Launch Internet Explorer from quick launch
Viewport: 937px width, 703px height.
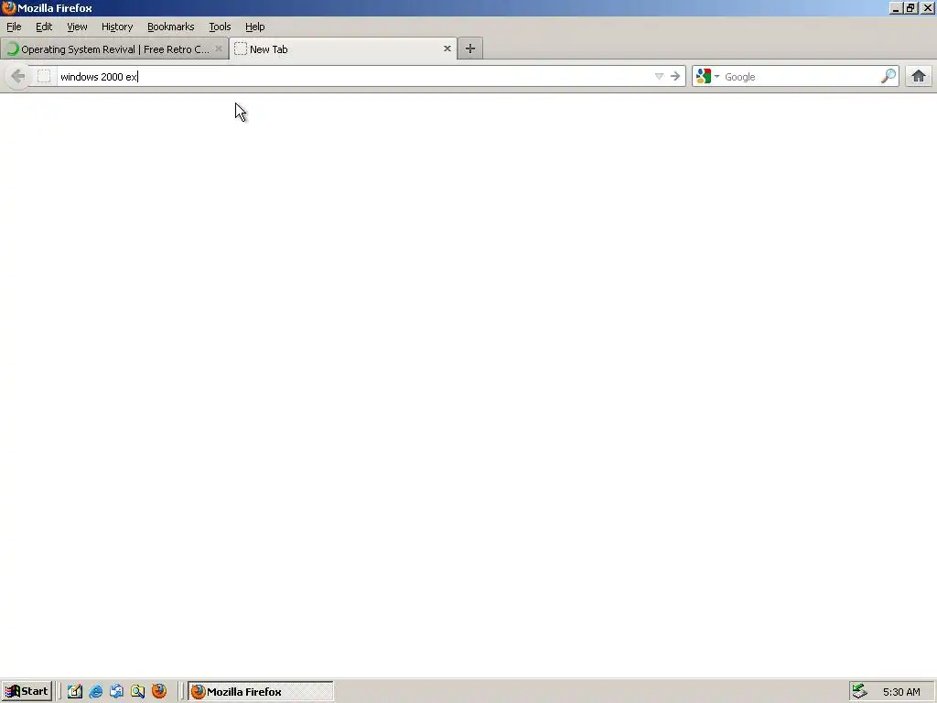tap(95, 692)
